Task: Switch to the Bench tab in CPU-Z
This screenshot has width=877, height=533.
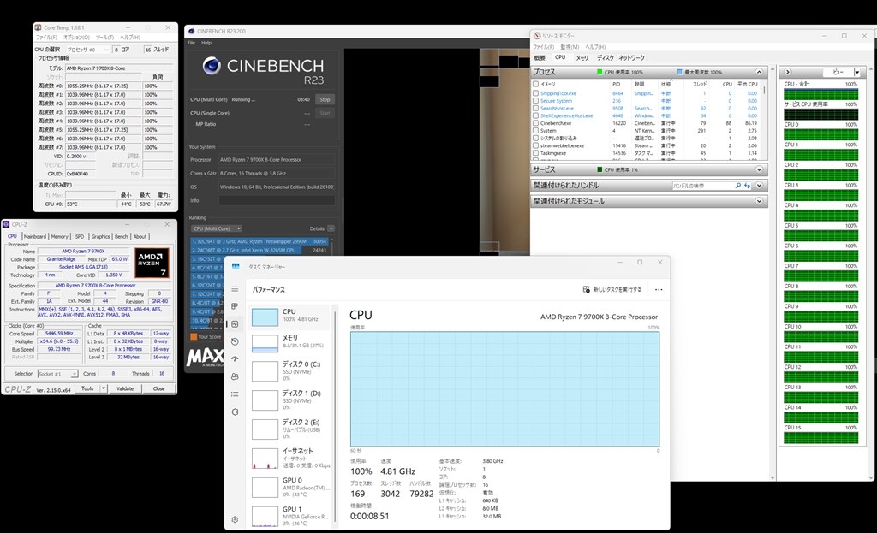Action: pyautogui.click(x=122, y=236)
